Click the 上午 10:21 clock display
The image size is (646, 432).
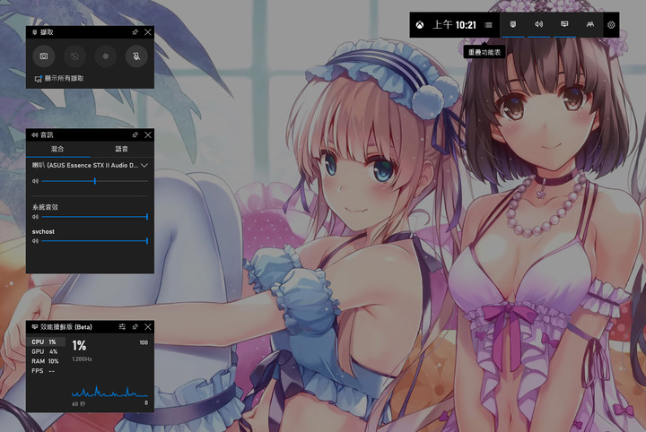coord(454,25)
